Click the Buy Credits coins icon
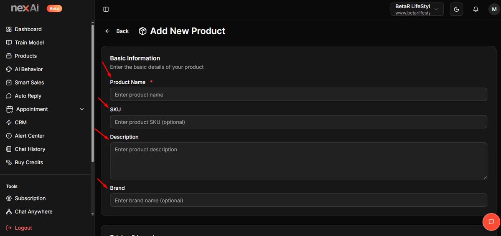The width and height of the screenshot is (501, 236). coord(9,163)
